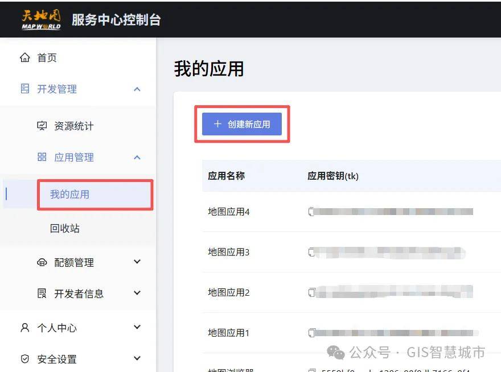Image resolution: width=501 pixels, height=372 pixels.
Task: Open 我的应用 in the sidebar
Action: [x=69, y=195]
